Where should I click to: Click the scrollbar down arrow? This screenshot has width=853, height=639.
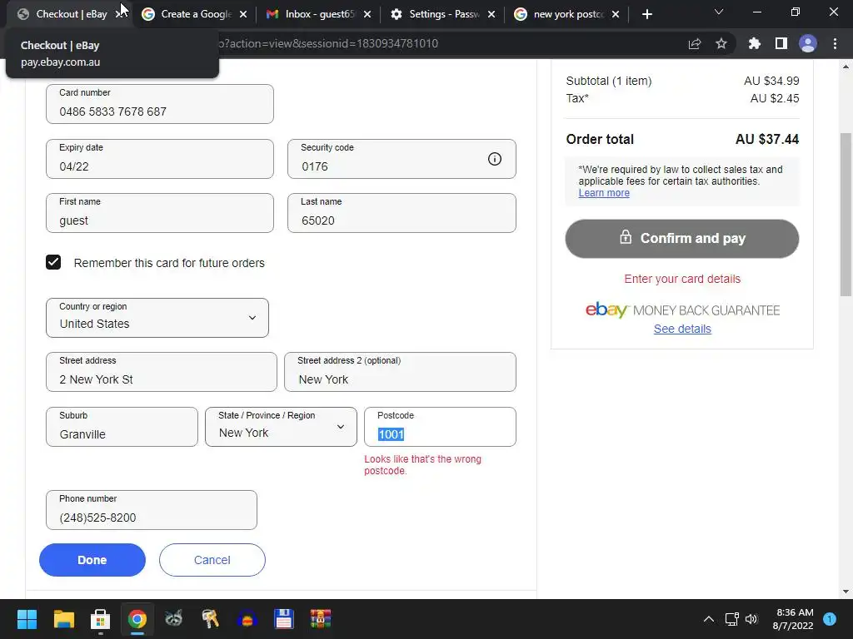[846, 592]
